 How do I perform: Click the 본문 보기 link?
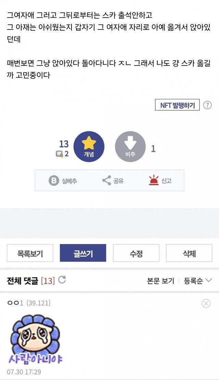tap(160, 281)
